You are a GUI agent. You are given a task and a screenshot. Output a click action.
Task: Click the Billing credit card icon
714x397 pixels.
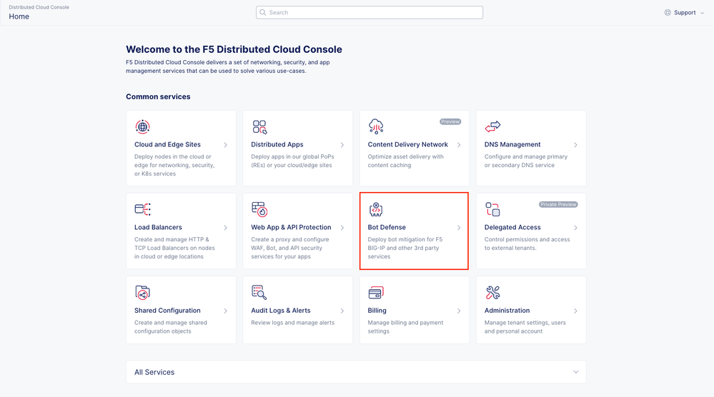(376, 293)
